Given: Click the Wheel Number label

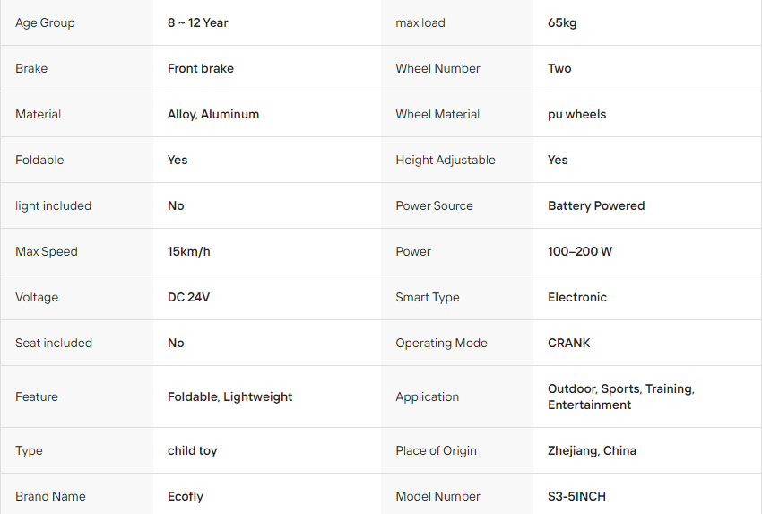Looking at the screenshot, I should 437,68.
